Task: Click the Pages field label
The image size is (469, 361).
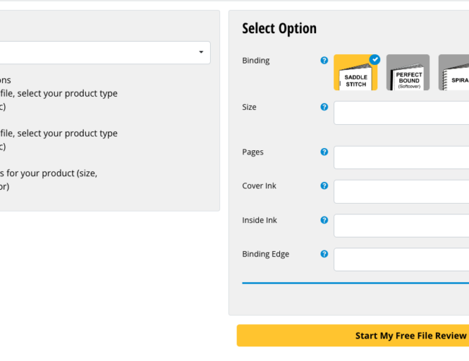Action: pos(253,152)
